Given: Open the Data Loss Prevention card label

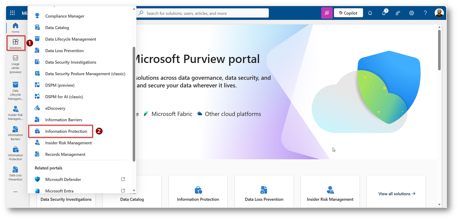Looking at the screenshot, I should pyautogui.click(x=264, y=199).
